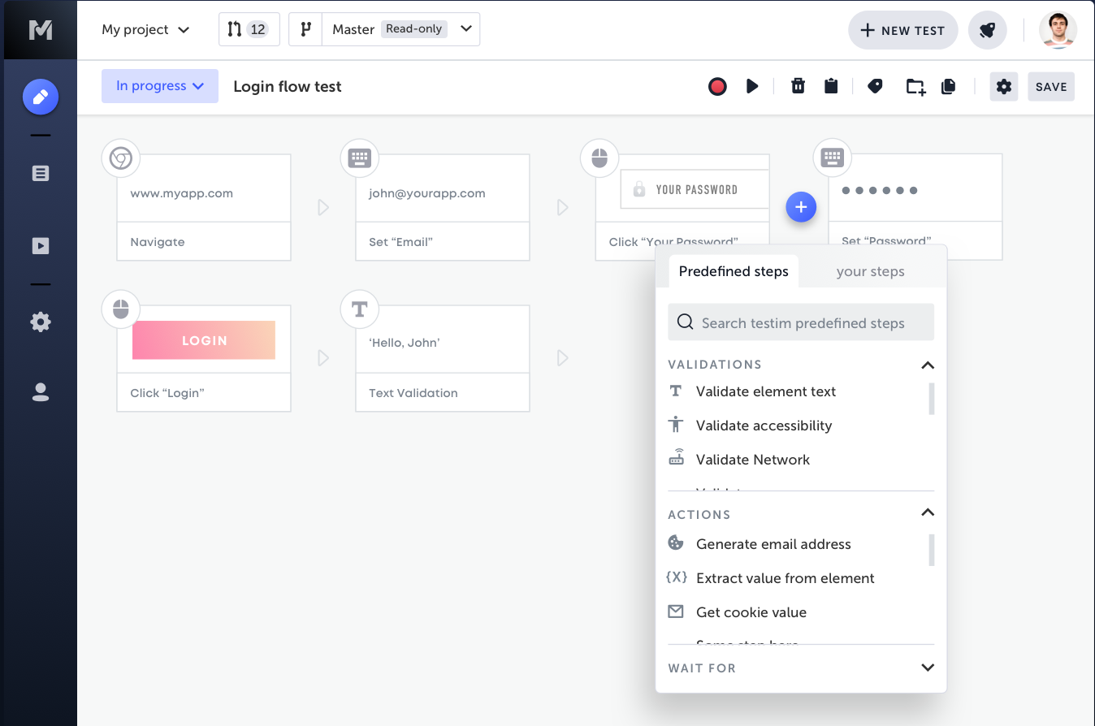Image resolution: width=1095 pixels, height=726 pixels.
Task: Choose Generate email address
Action: click(773, 544)
